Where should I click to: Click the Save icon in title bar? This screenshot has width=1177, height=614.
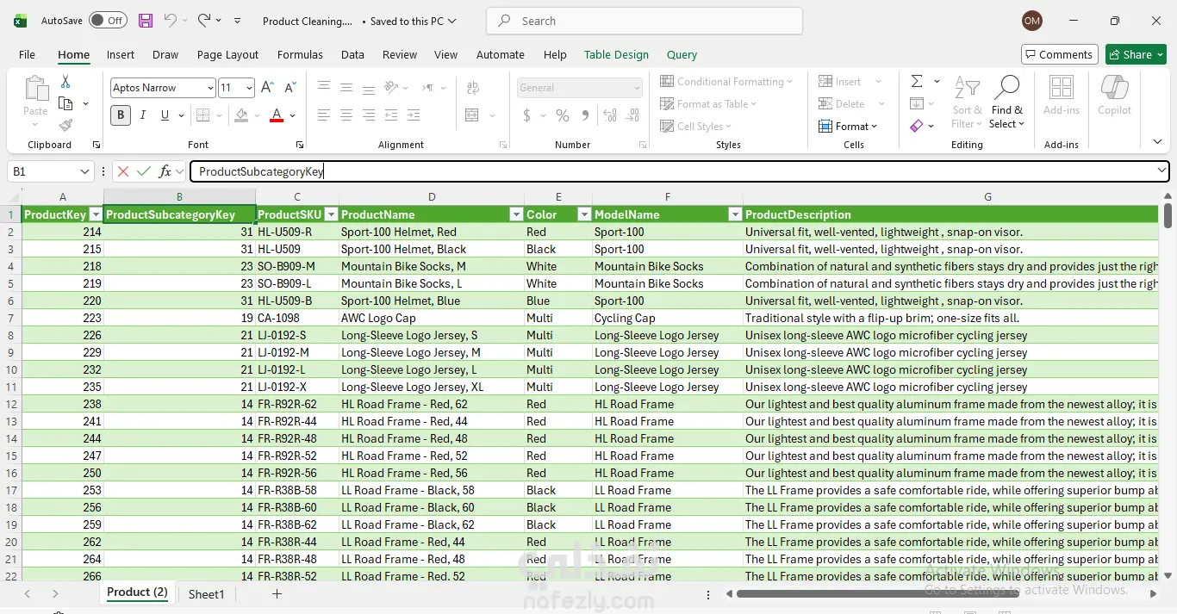[x=146, y=21]
